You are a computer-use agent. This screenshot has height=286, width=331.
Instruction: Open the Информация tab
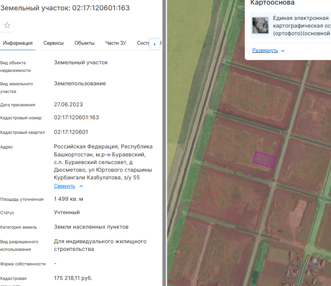point(17,43)
